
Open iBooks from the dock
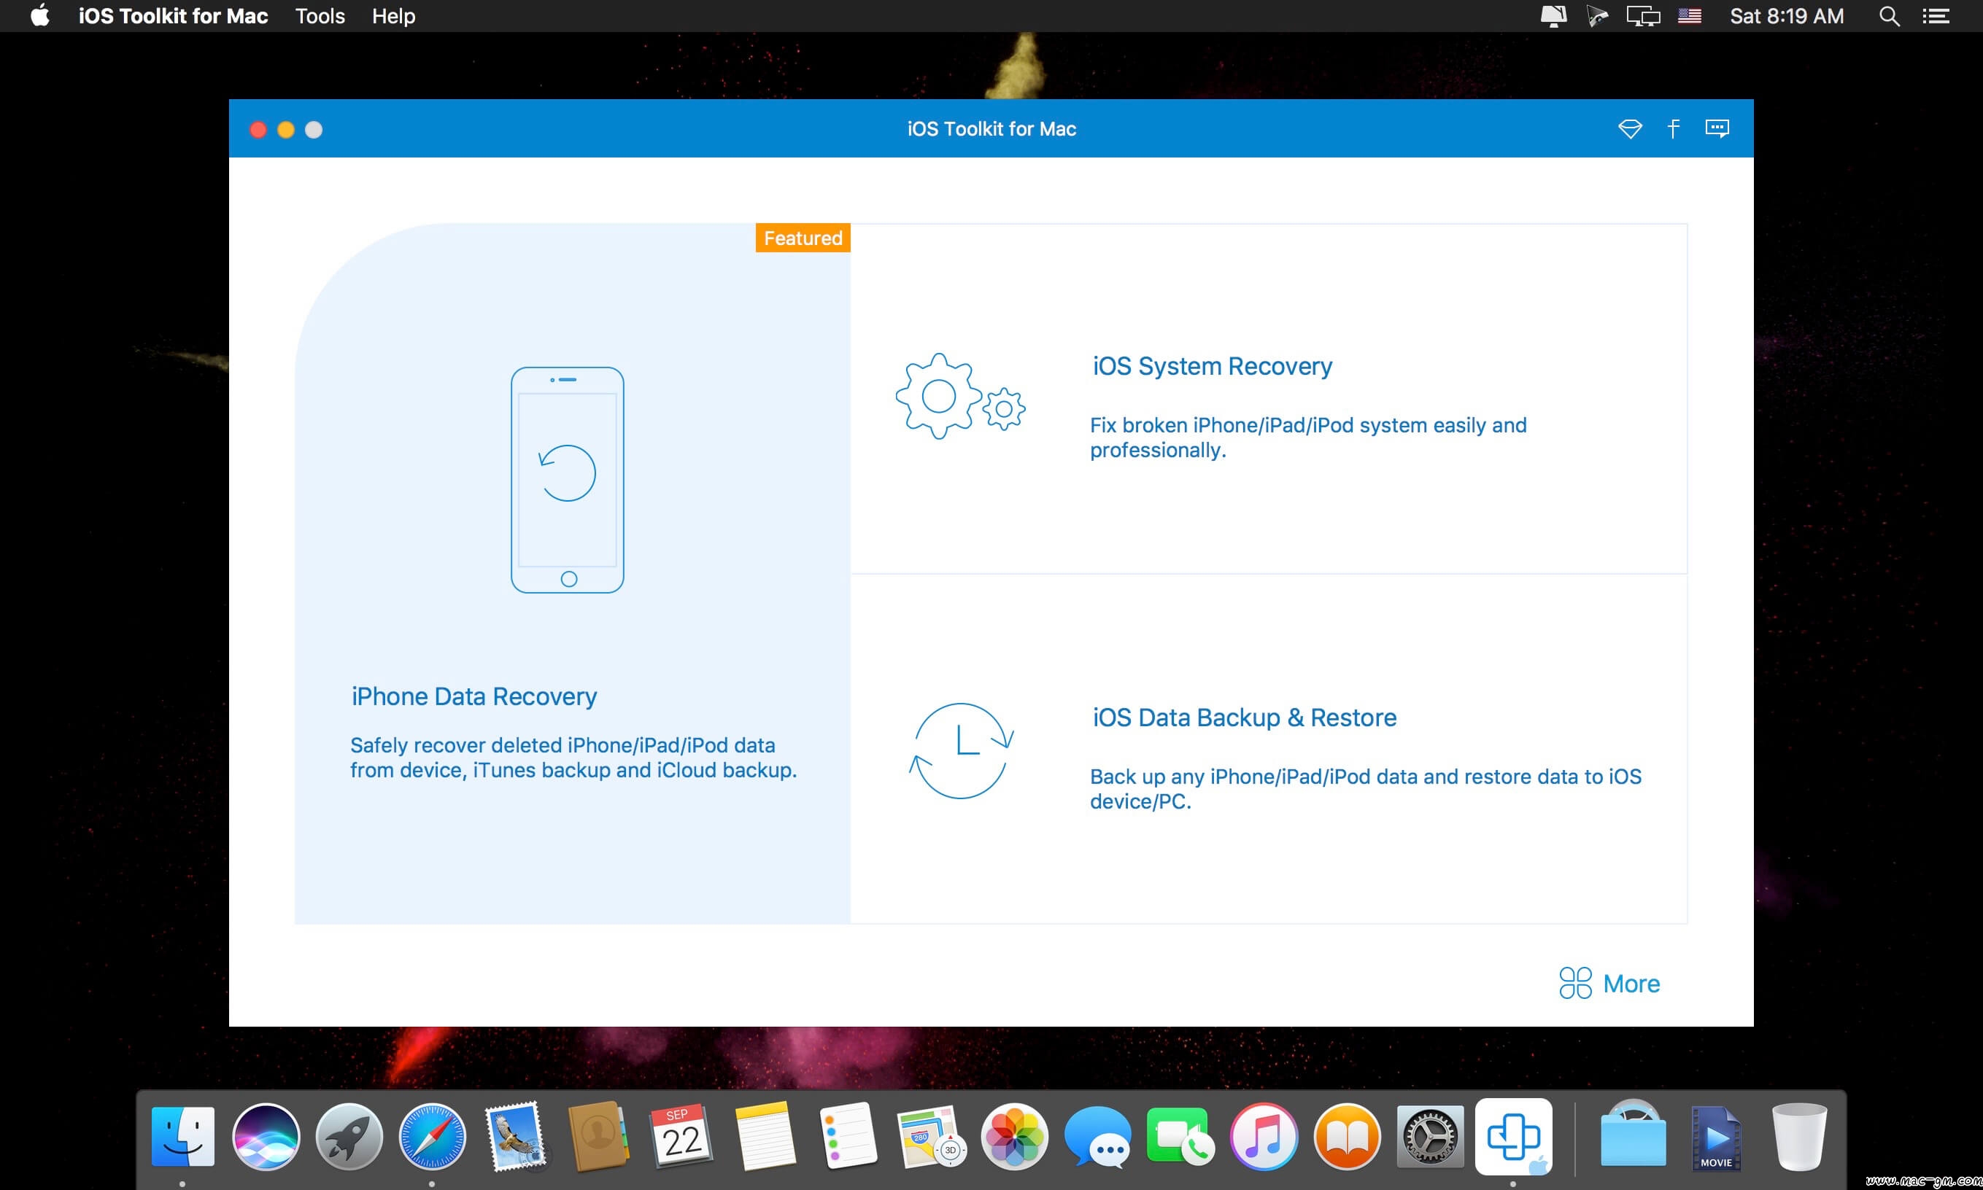pyautogui.click(x=1347, y=1136)
